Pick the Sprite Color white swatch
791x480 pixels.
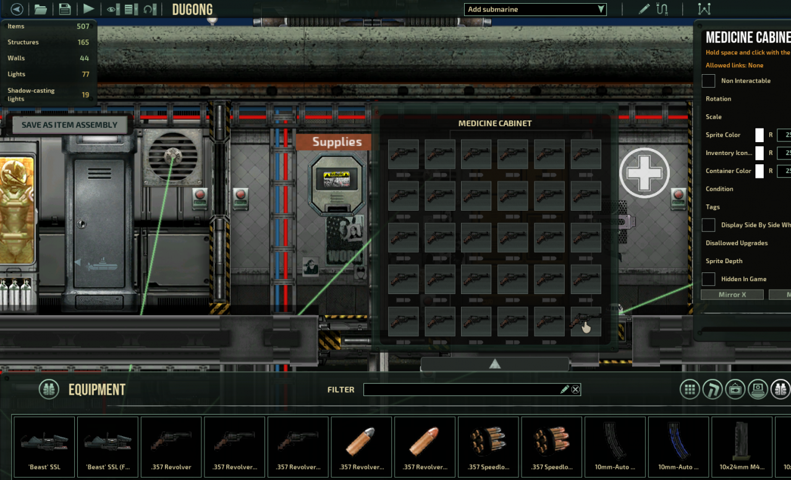(x=759, y=135)
